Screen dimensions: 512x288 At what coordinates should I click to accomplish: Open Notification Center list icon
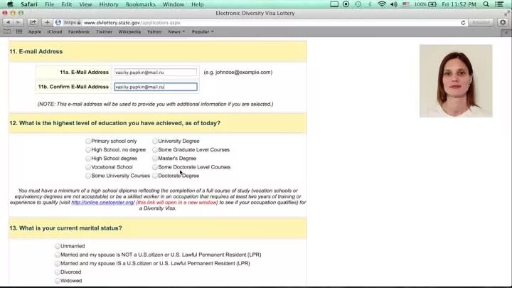[499, 4]
